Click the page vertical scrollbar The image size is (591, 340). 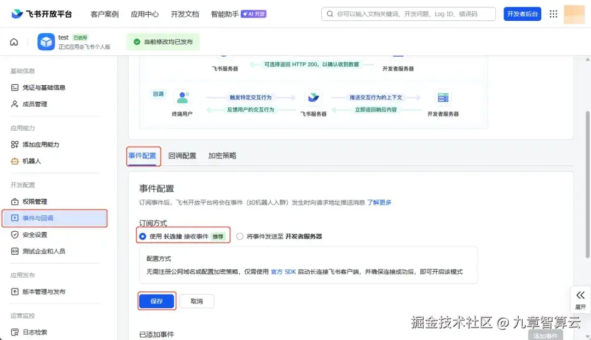tap(587, 185)
